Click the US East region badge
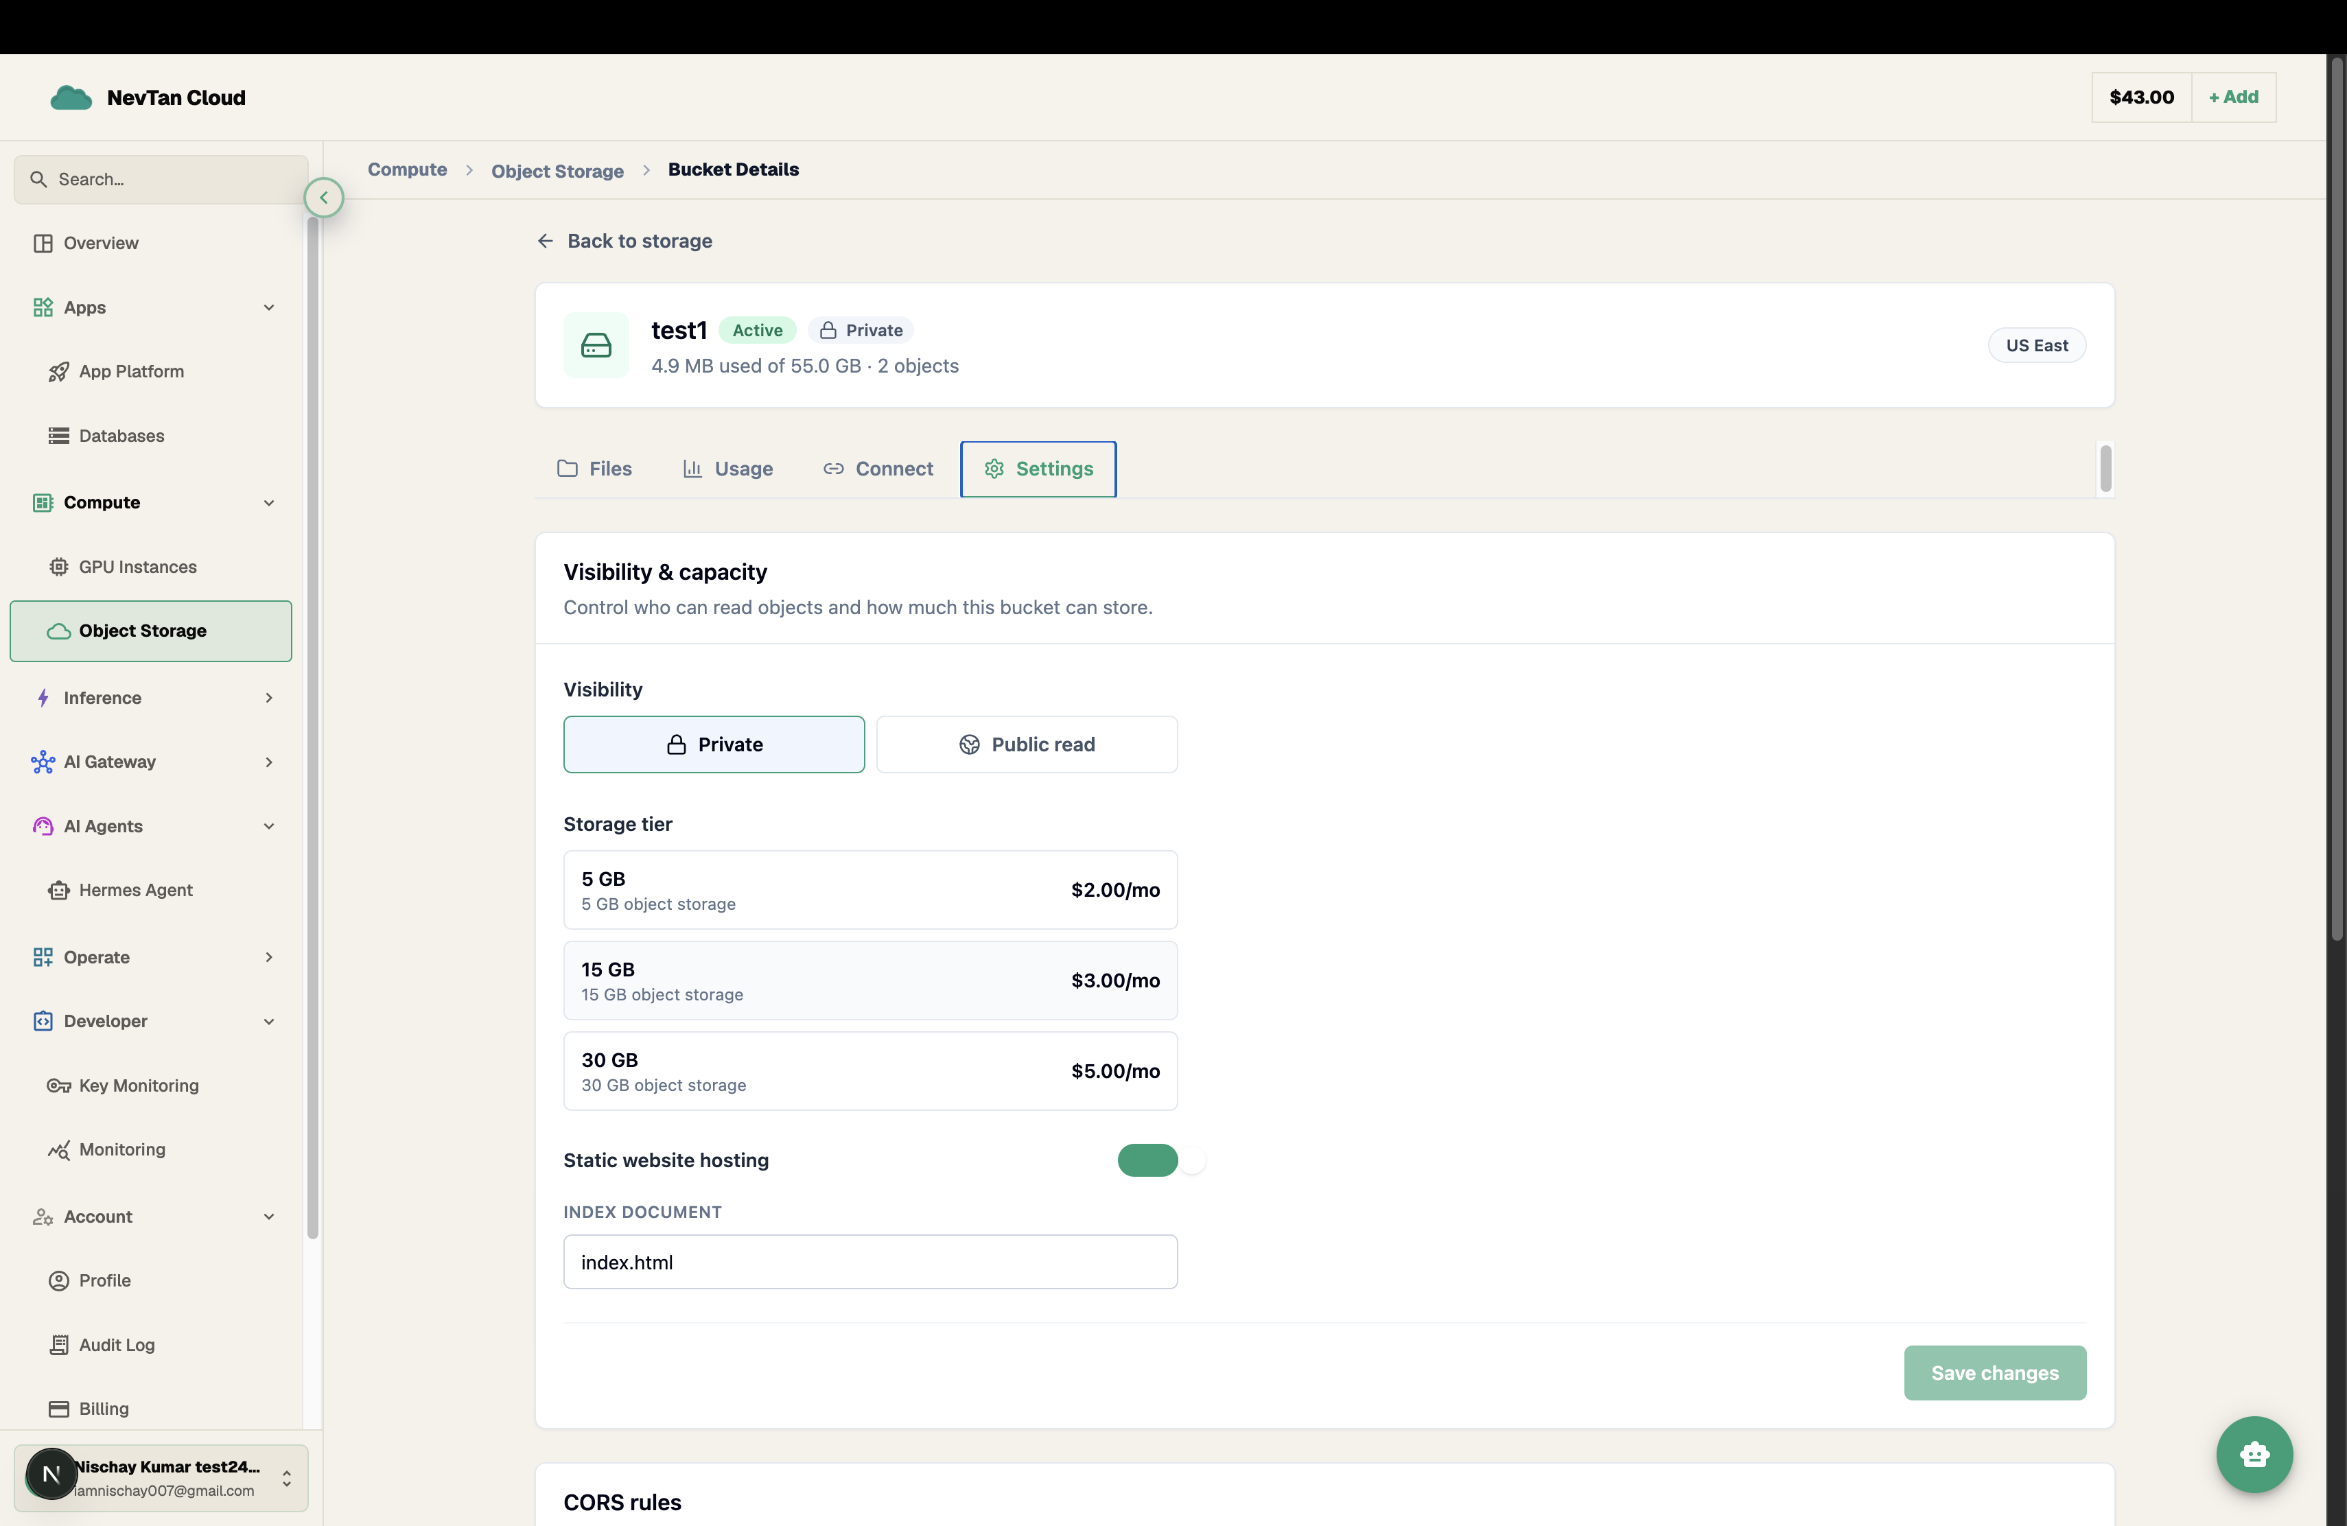 coord(2036,345)
